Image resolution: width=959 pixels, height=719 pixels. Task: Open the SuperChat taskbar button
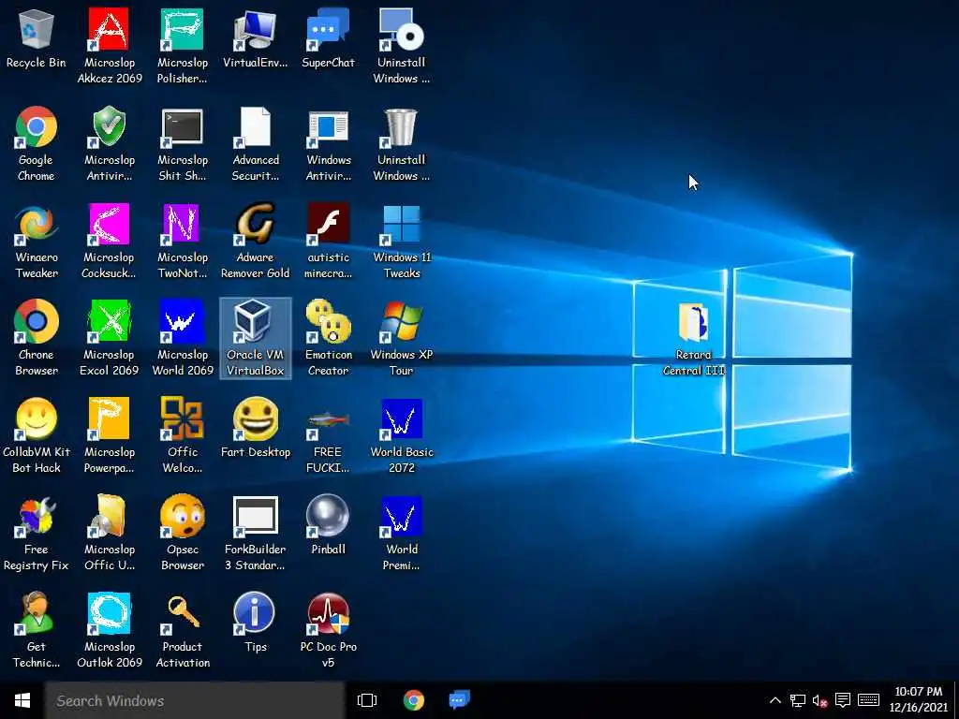pos(459,700)
